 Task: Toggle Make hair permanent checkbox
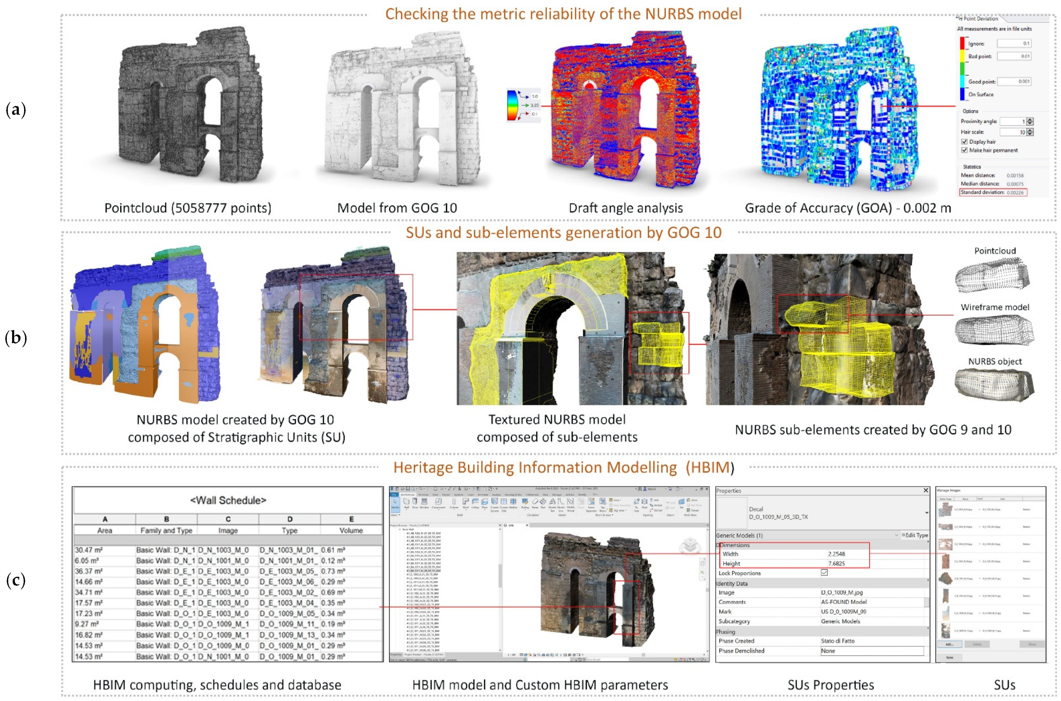[965, 150]
